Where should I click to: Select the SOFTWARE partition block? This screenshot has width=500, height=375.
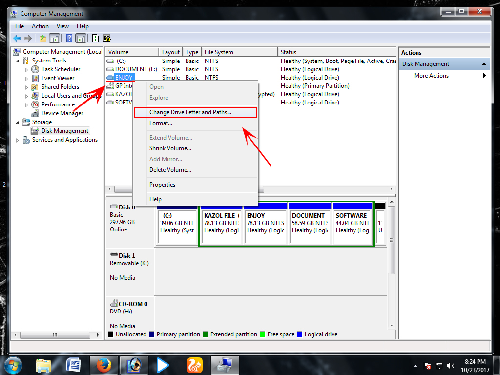click(353, 224)
